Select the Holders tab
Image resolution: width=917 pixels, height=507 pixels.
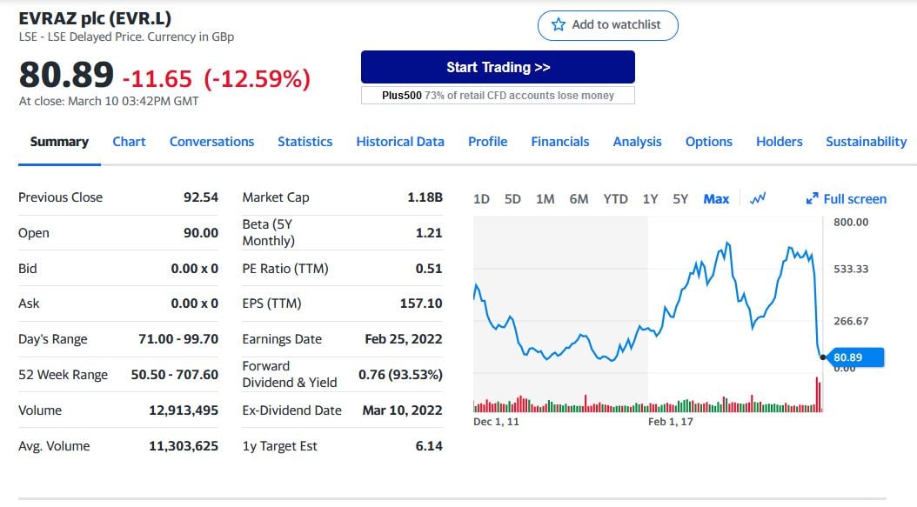tap(779, 142)
